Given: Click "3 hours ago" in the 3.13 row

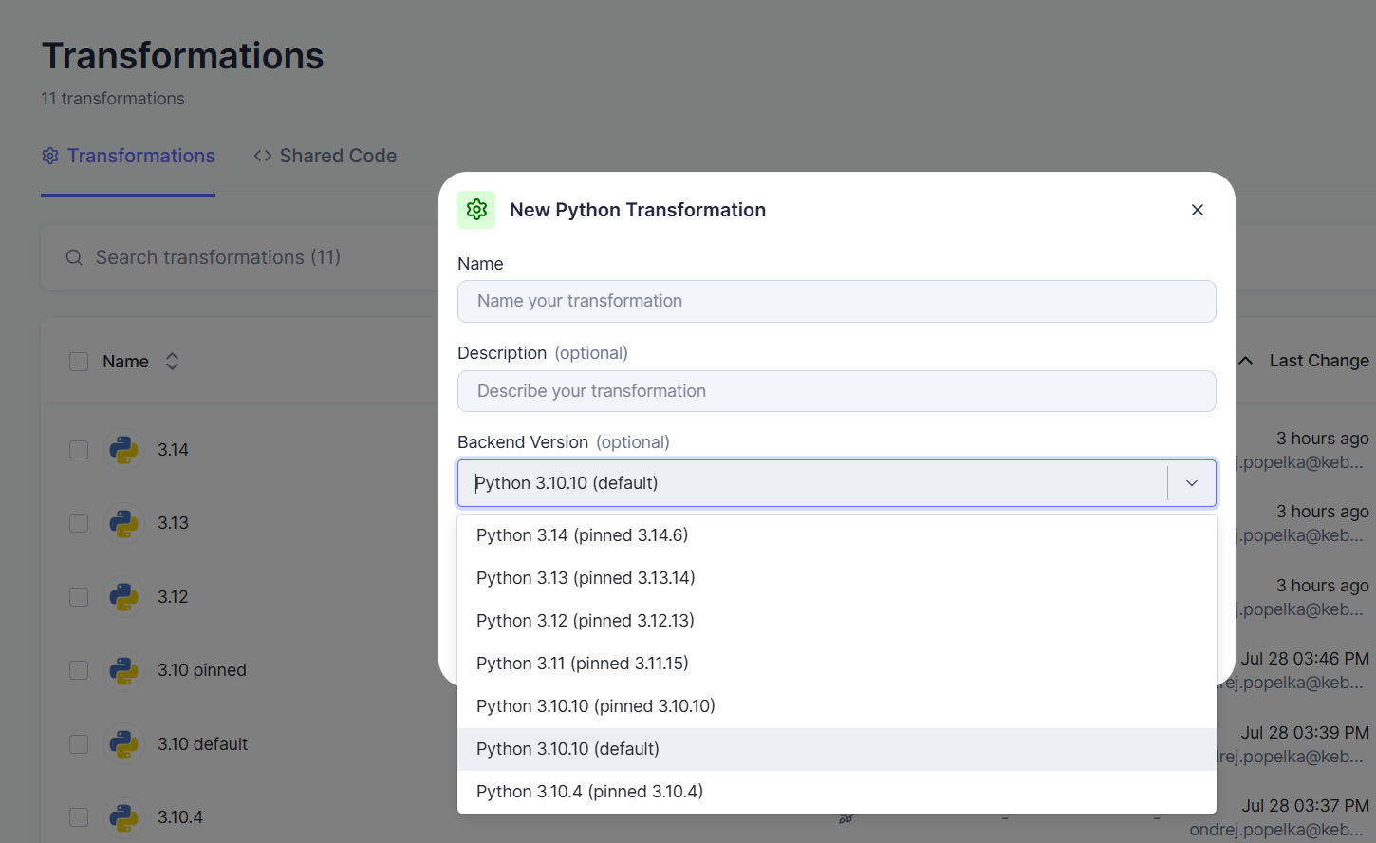Looking at the screenshot, I should pos(1322,512).
